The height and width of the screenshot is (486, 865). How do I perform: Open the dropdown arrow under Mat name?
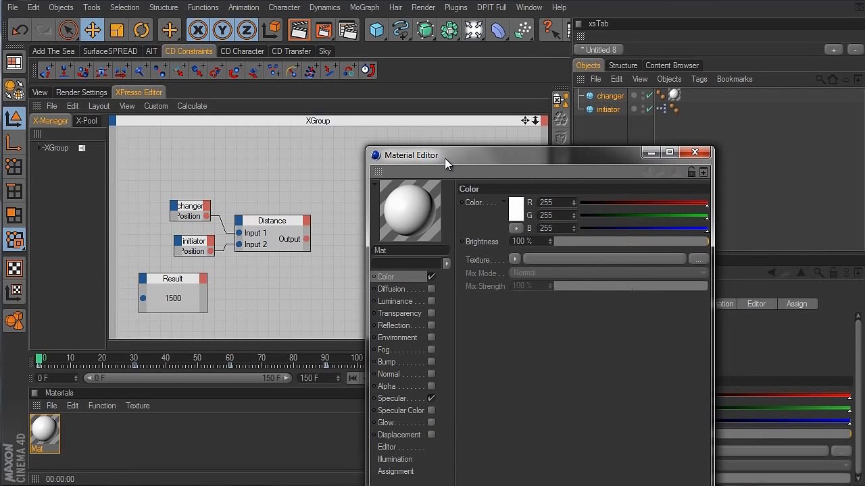click(446, 263)
